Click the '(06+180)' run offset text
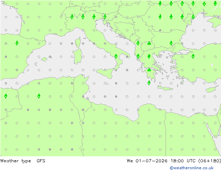Screen dimensions: 221x171 tap(209, 161)
